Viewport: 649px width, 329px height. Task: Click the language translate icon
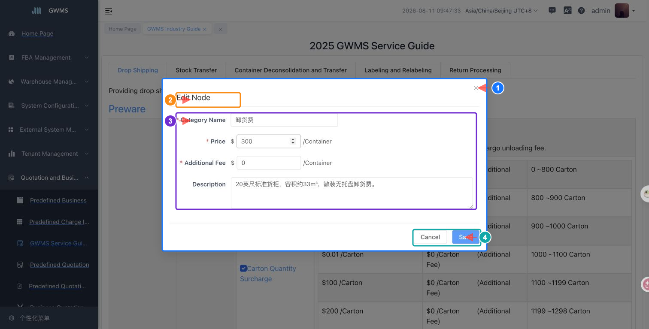point(567,11)
